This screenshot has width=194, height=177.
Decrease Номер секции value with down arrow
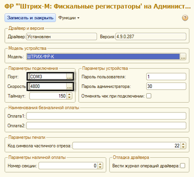pos(100,167)
